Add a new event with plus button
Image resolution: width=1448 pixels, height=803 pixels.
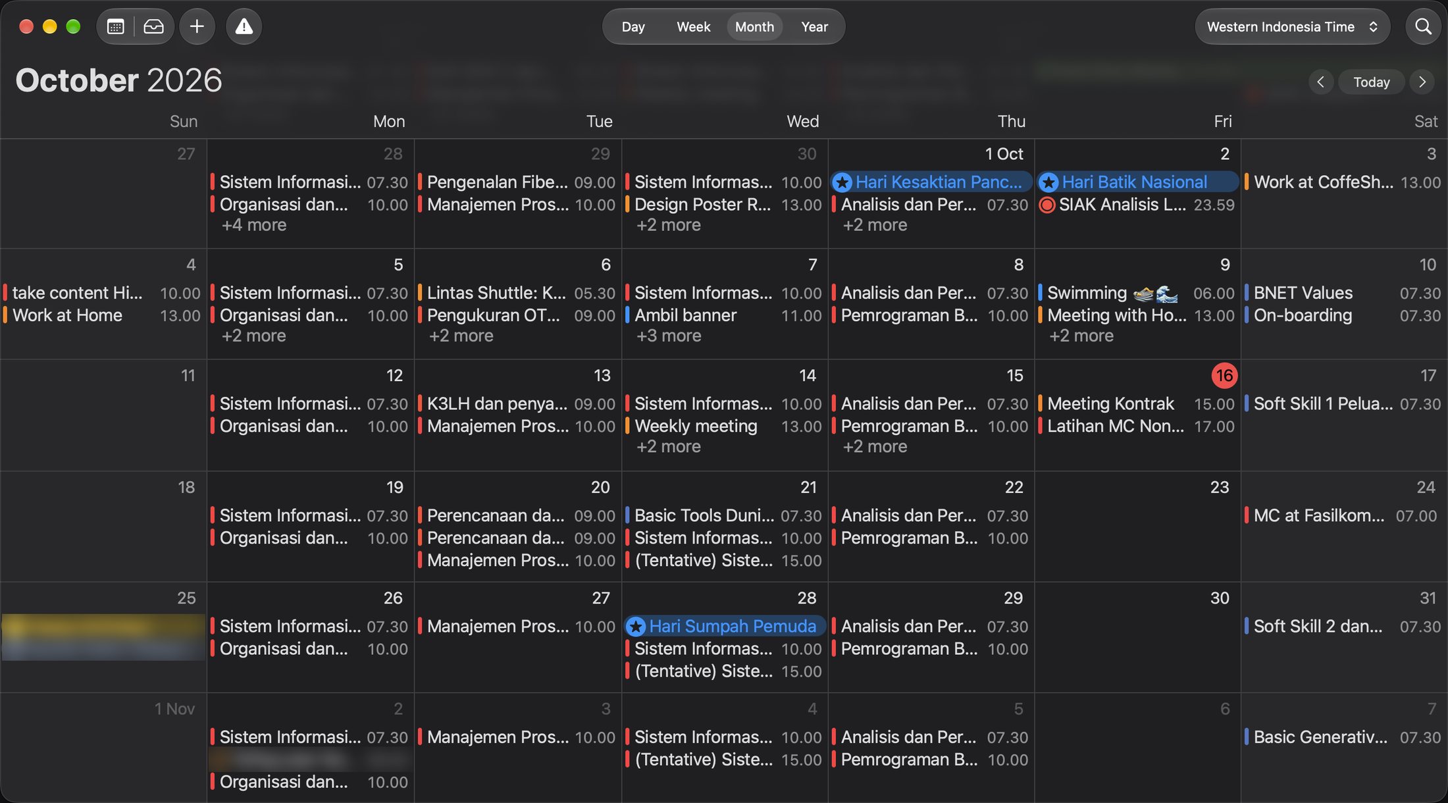(197, 27)
